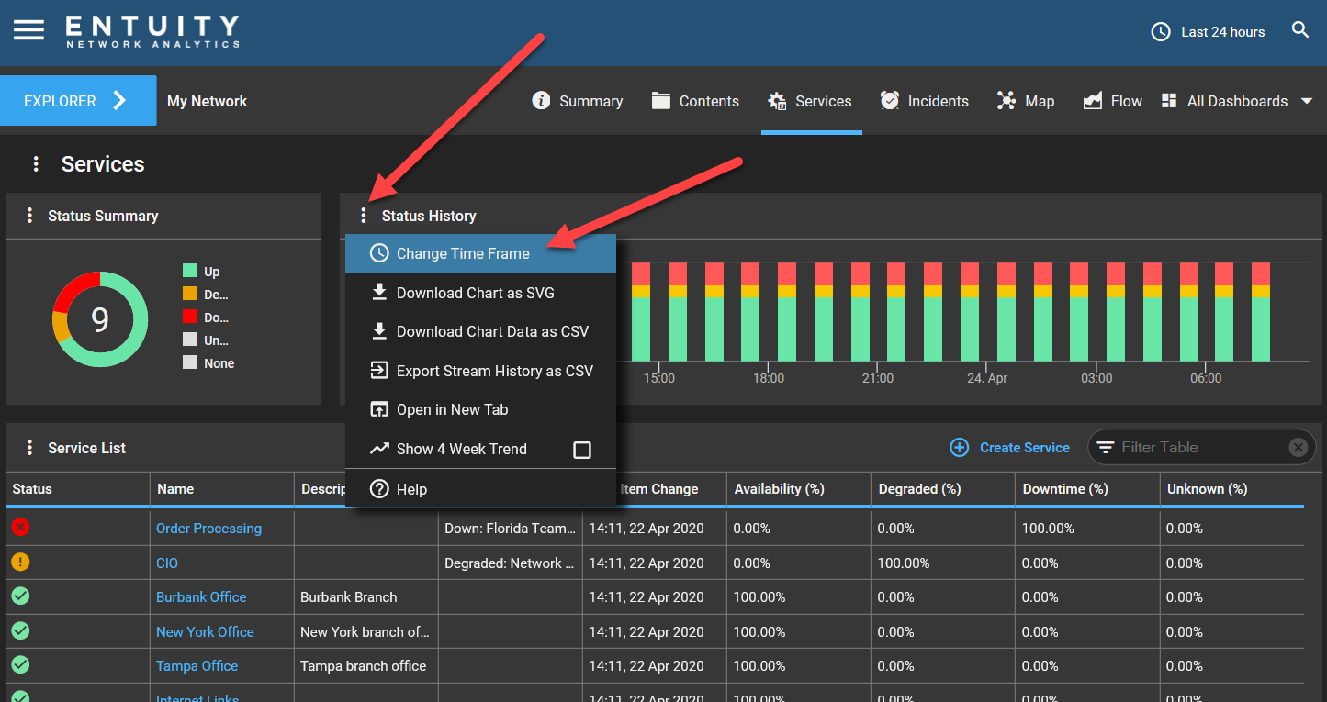Select the Map icon in the navigation bar
The height and width of the screenshot is (702, 1327).
[1006, 100]
